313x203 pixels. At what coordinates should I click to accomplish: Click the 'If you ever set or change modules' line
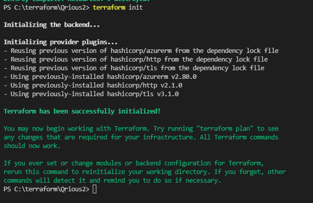coord(134,163)
